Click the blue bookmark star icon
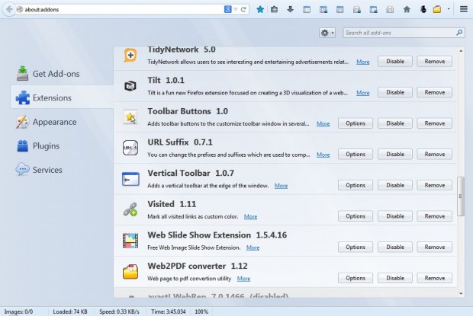473x316 pixels. tap(260, 9)
